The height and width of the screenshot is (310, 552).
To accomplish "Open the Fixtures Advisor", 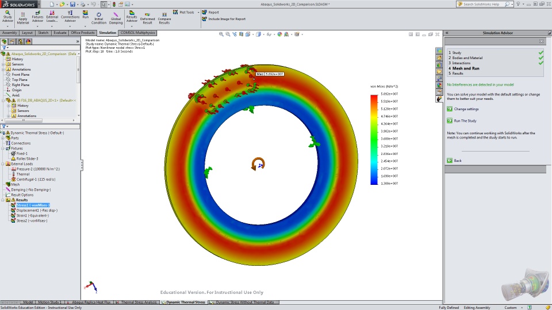I will pyautogui.click(x=37, y=17).
